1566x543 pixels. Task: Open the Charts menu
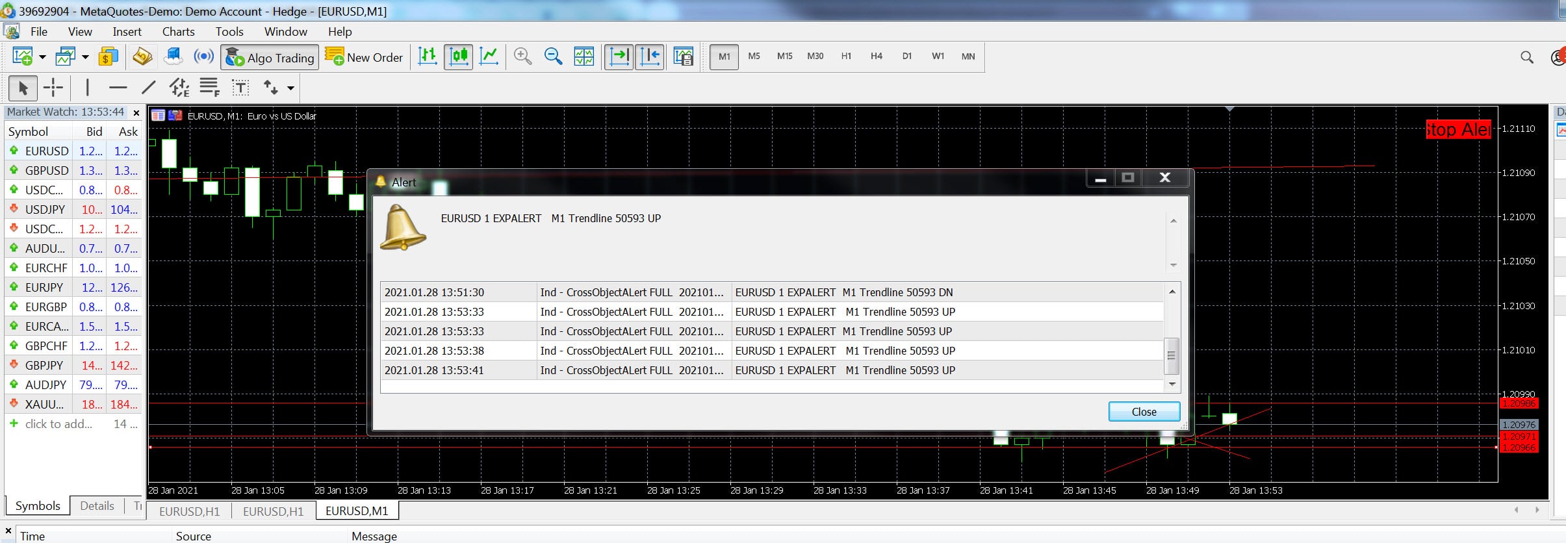tap(178, 31)
